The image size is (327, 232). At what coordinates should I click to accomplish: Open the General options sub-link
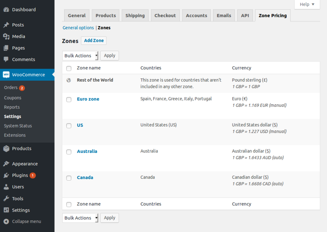click(78, 28)
